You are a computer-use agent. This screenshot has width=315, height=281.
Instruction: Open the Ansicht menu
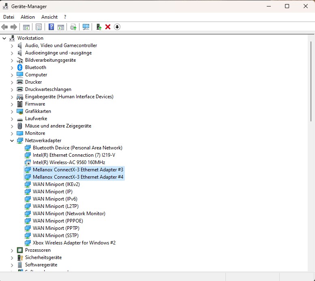coord(49,17)
